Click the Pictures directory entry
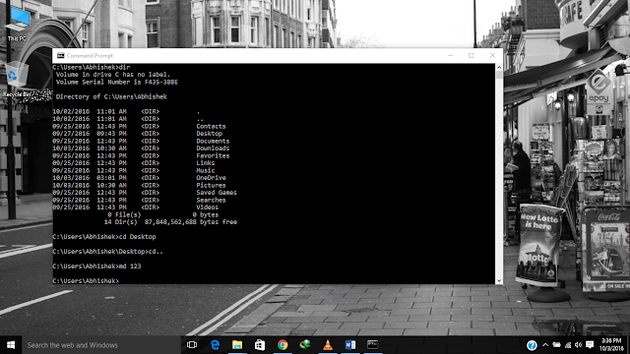Screen dimensions: 630x354 211,186
